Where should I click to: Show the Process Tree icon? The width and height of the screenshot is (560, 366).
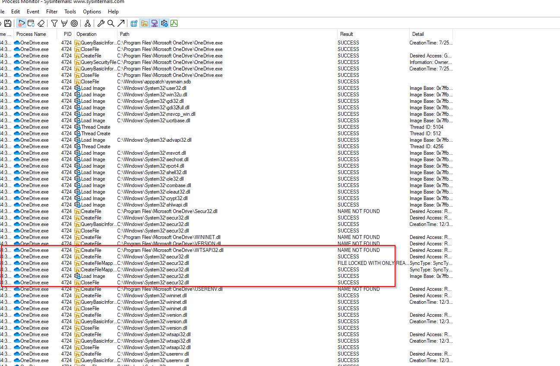[x=88, y=23]
